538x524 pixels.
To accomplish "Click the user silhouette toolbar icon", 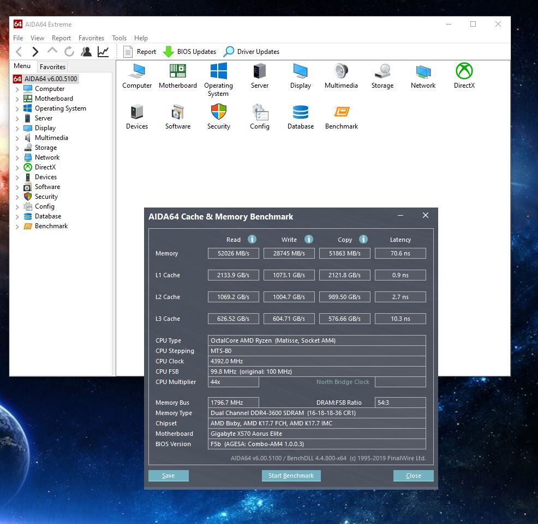I will click(x=86, y=52).
